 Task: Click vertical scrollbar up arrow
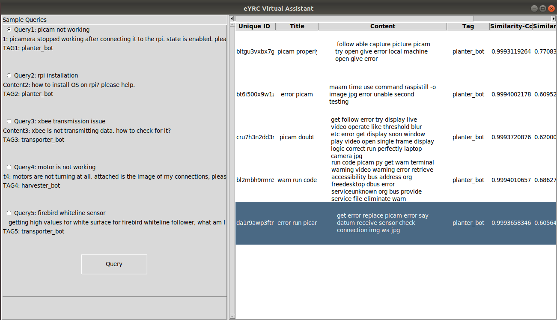(232, 25)
